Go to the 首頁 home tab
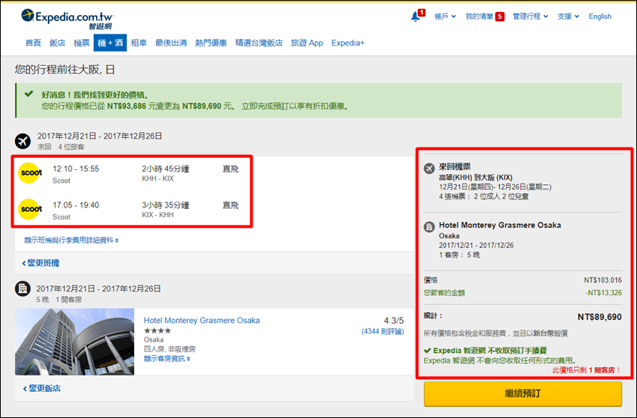This screenshot has height=418, width=637. pyautogui.click(x=33, y=43)
